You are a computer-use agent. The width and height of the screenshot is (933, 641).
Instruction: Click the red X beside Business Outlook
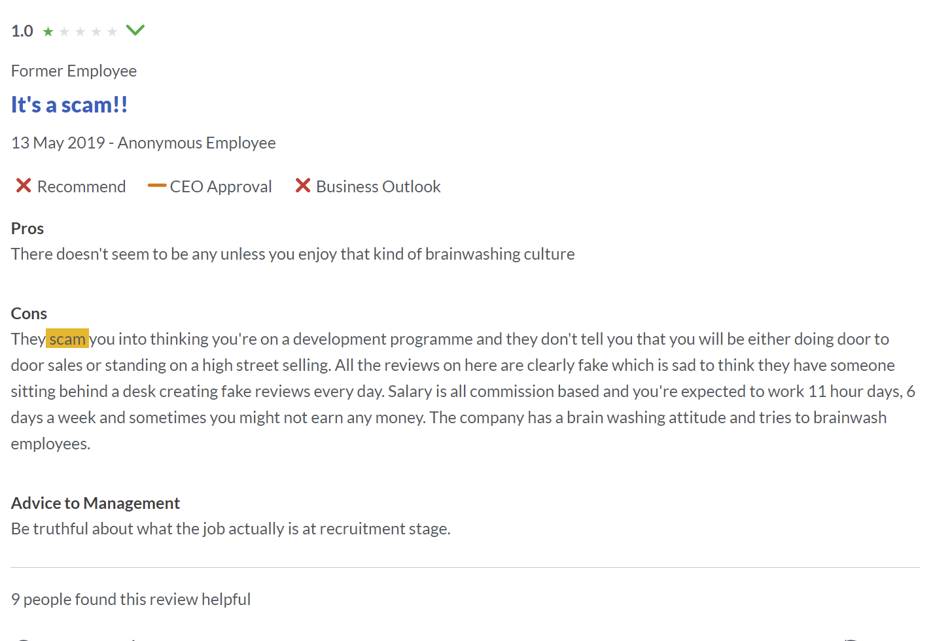[303, 186]
